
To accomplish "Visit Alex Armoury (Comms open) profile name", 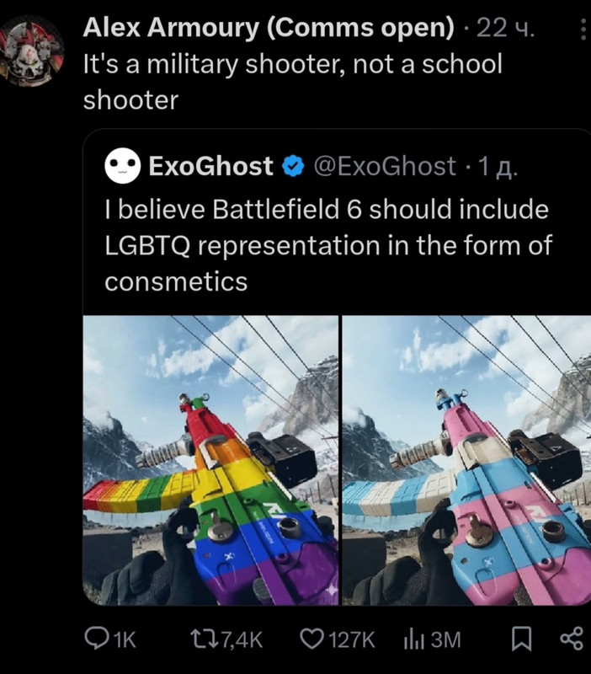I will click(268, 28).
